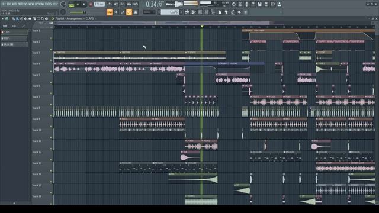Open the project picker file icon
Viewport: 379px width, 213px height.
click(x=220, y=12)
